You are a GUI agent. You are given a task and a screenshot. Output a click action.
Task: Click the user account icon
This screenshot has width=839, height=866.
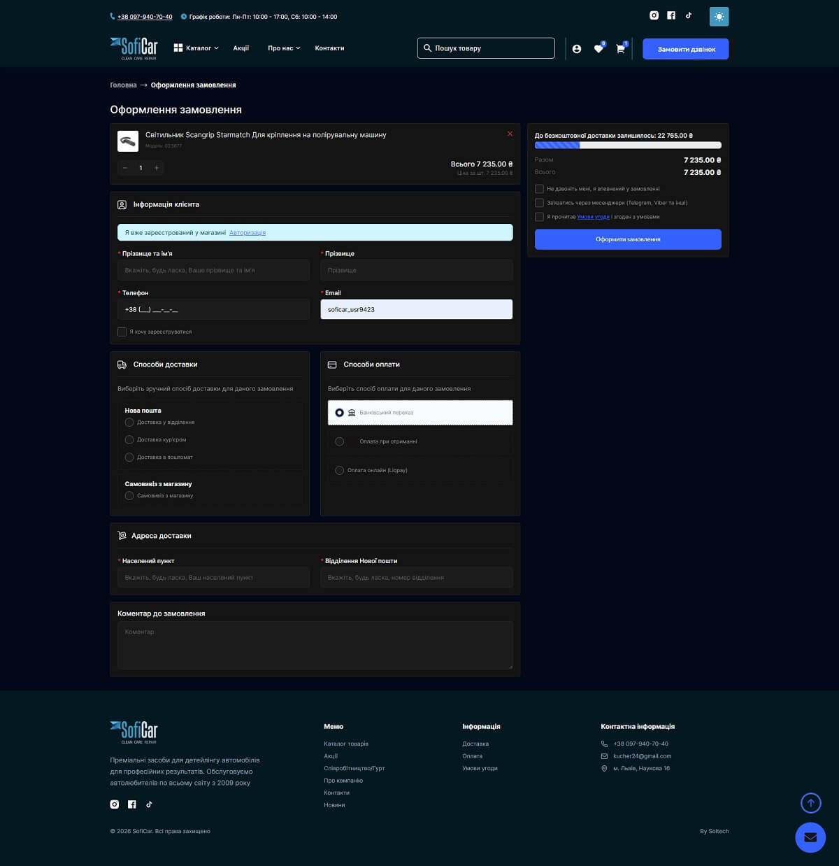(577, 49)
